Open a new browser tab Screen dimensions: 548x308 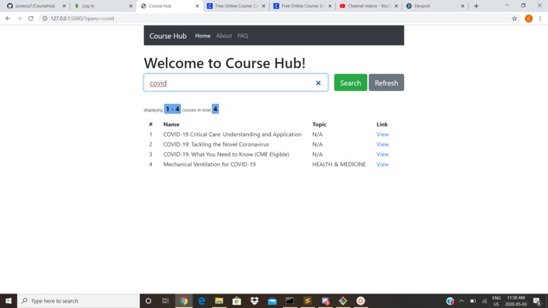[x=476, y=6]
